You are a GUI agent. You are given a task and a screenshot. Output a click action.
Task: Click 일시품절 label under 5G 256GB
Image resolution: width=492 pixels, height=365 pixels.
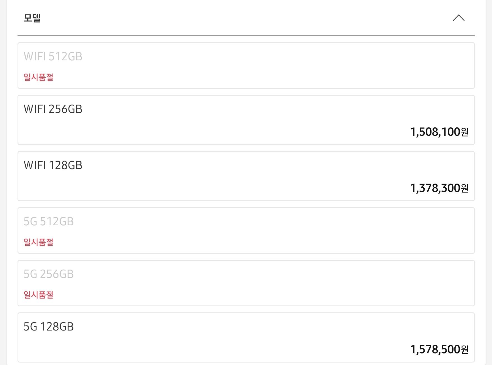point(38,295)
